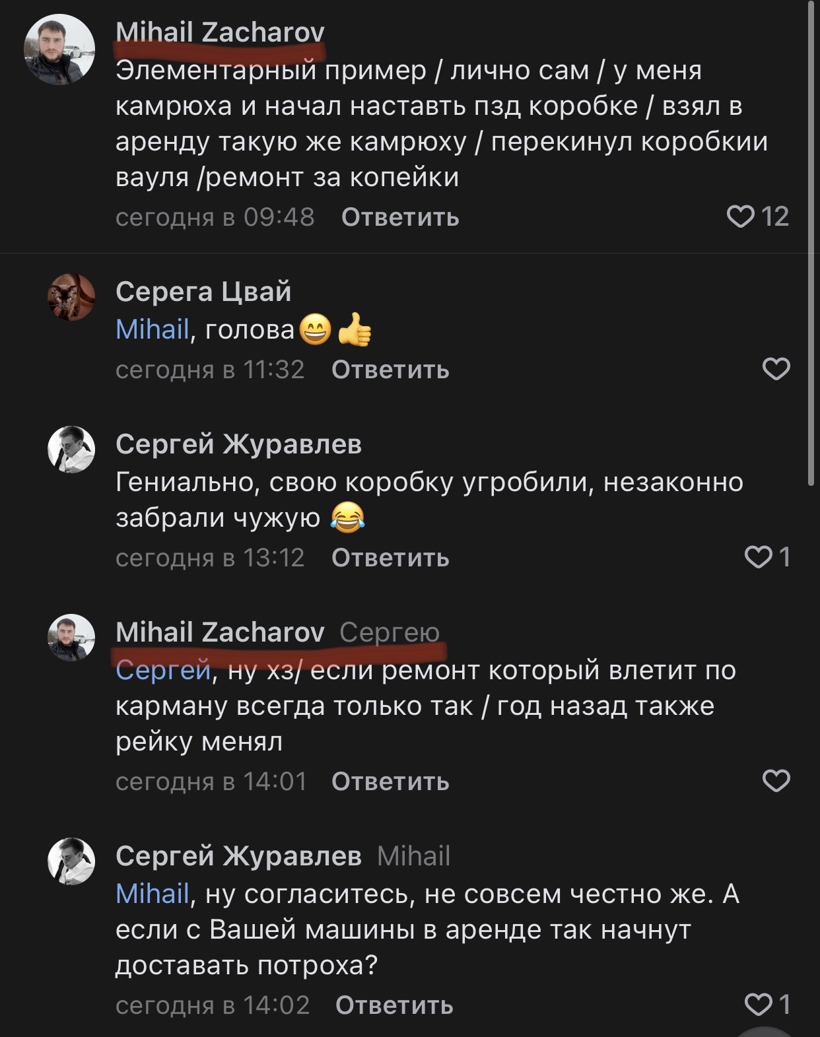The image size is (820, 1037).
Task: Tap blue Mihail mention in 14:02 reply
Action: (x=153, y=894)
